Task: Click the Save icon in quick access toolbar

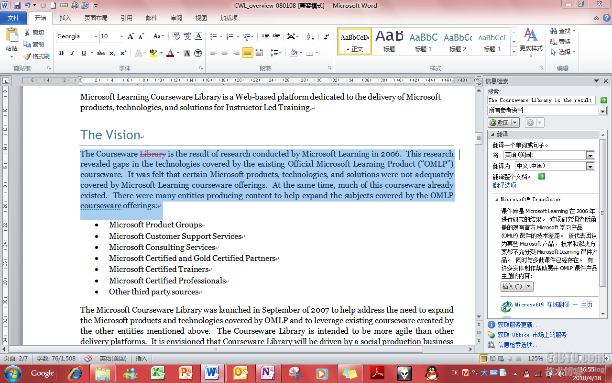Action: coord(17,5)
